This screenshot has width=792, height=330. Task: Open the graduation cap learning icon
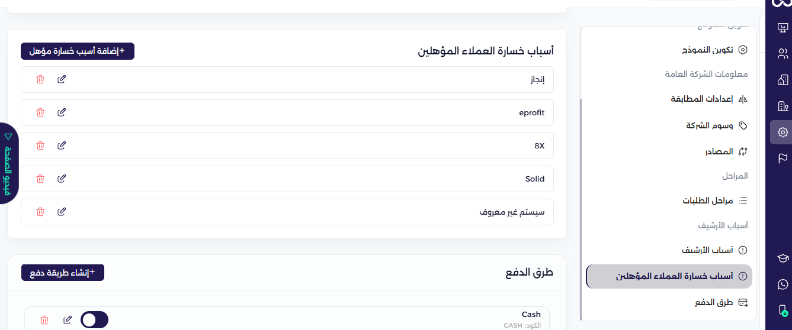point(783,258)
